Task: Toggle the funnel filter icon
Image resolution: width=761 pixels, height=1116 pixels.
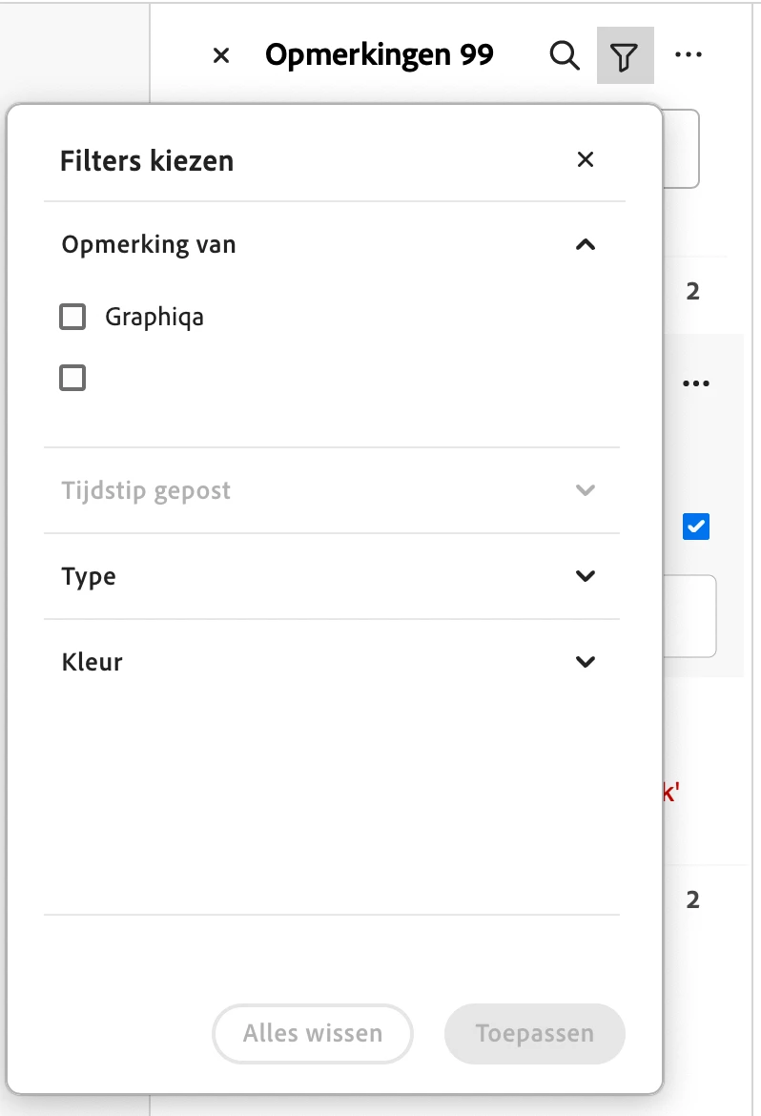Action: (x=625, y=56)
